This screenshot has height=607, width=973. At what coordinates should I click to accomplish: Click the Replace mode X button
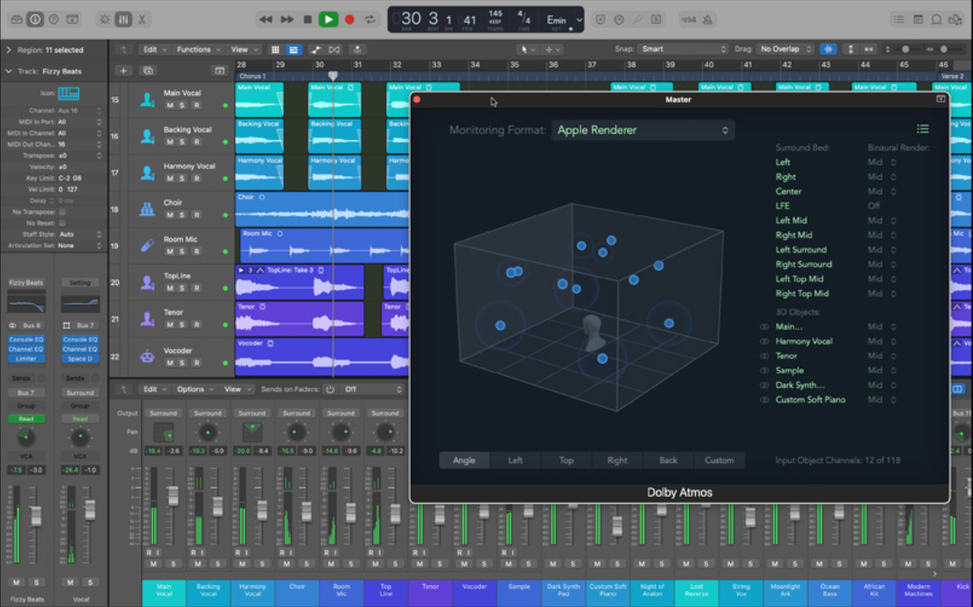tap(600, 19)
